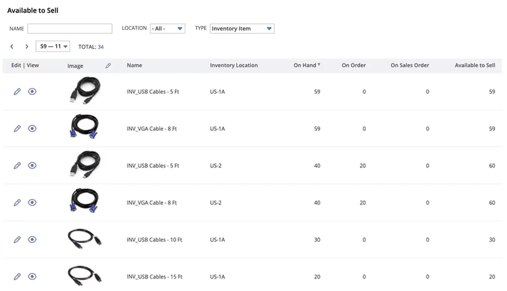This screenshot has height=291, width=507.
Task: Open the Type Inventory Item dropdown
Action: pyautogui.click(x=242, y=29)
